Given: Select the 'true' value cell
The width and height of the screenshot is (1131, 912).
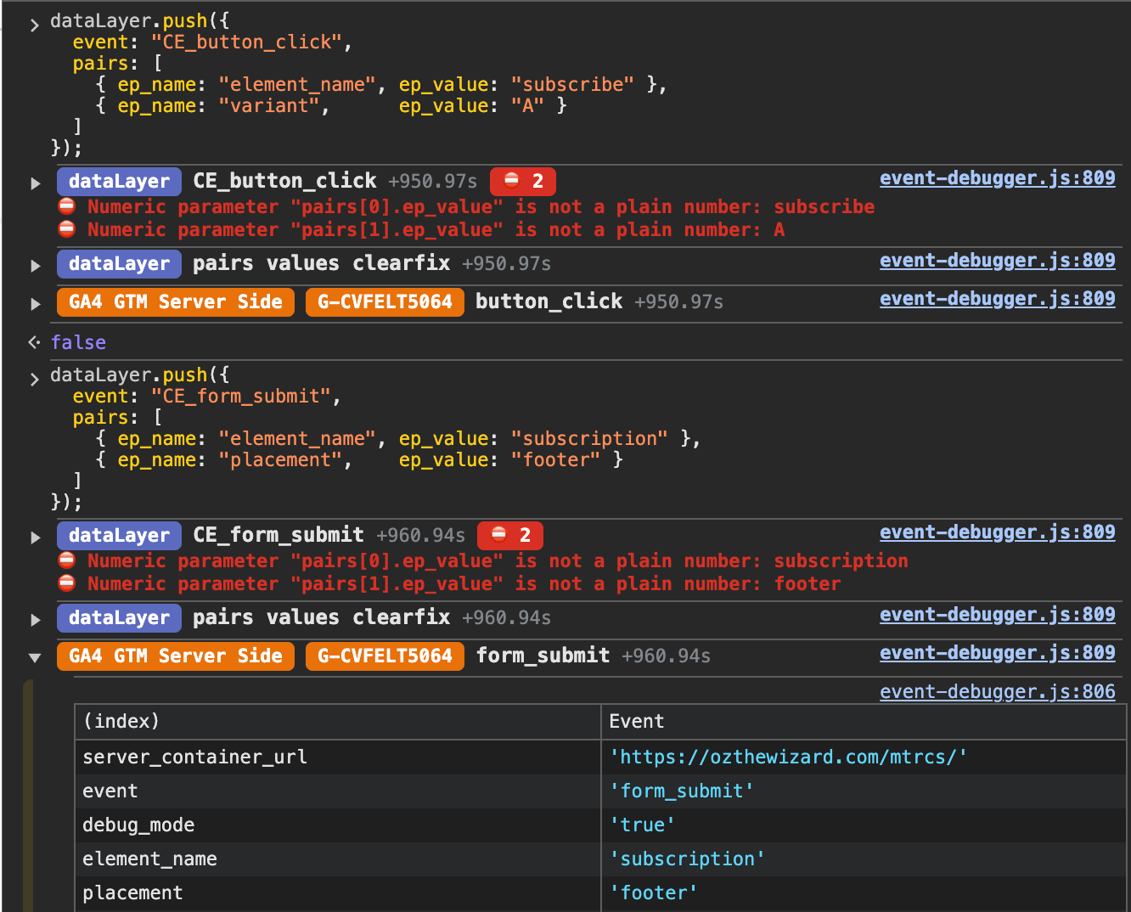Looking at the screenshot, I should tap(864, 825).
